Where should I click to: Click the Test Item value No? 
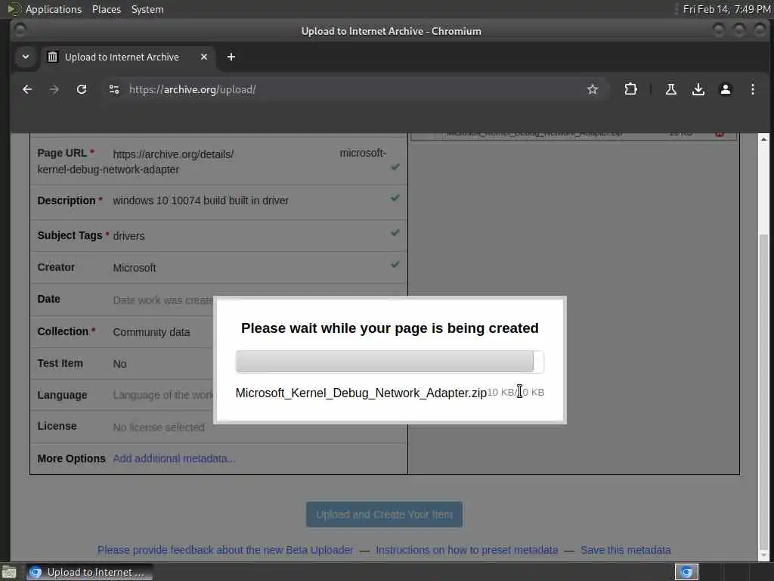coord(120,364)
